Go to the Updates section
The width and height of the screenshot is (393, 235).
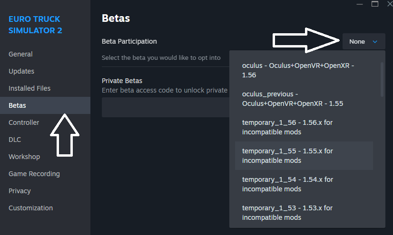point(21,71)
